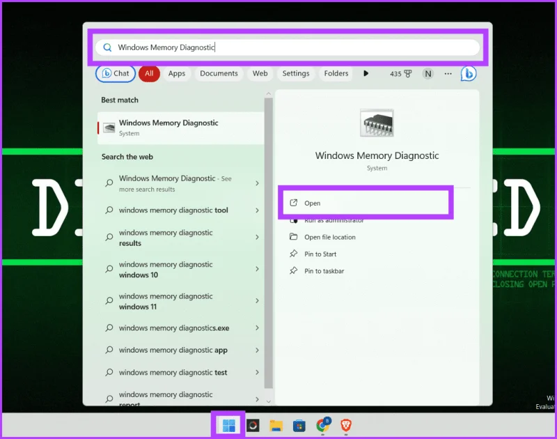The image size is (557, 439).
Task: Click magnifier icon of 'diagnostic results' suggestion
Action: pyautogui.click(x=109, y=237)
